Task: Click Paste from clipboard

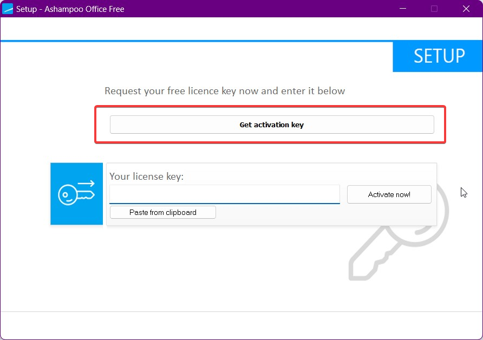Action: 162,212
